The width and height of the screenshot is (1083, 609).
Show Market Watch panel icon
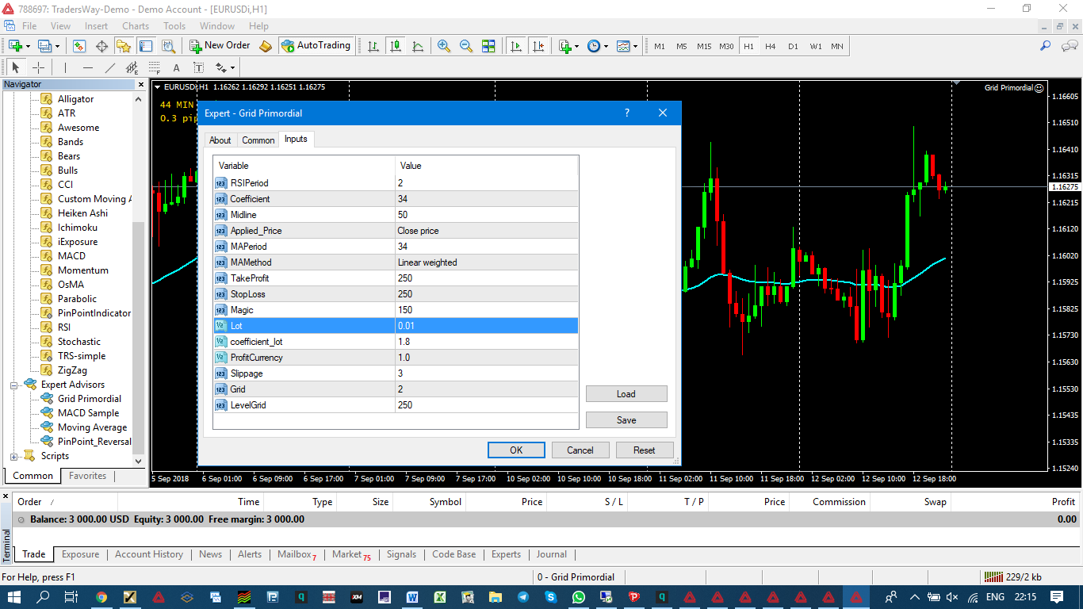(x=79, y=46)
